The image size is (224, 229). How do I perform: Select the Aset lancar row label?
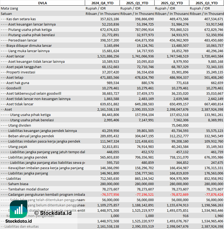click(15, 56)
